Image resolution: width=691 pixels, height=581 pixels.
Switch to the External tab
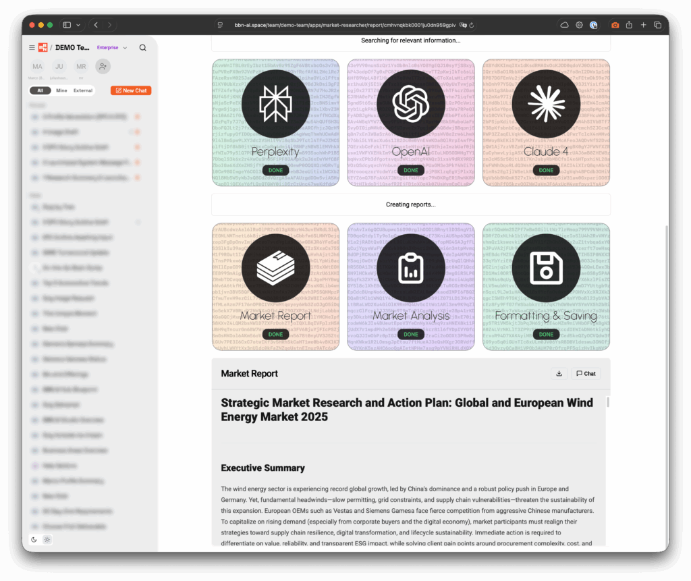(83, 90)
